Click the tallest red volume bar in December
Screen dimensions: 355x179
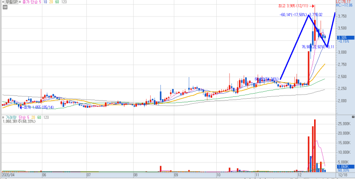[315, 145]
